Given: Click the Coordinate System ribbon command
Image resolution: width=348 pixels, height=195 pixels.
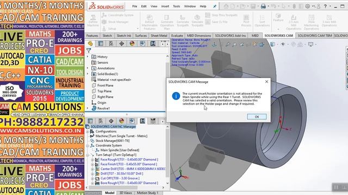Looking at the screenshot, I should click(117, 15).
